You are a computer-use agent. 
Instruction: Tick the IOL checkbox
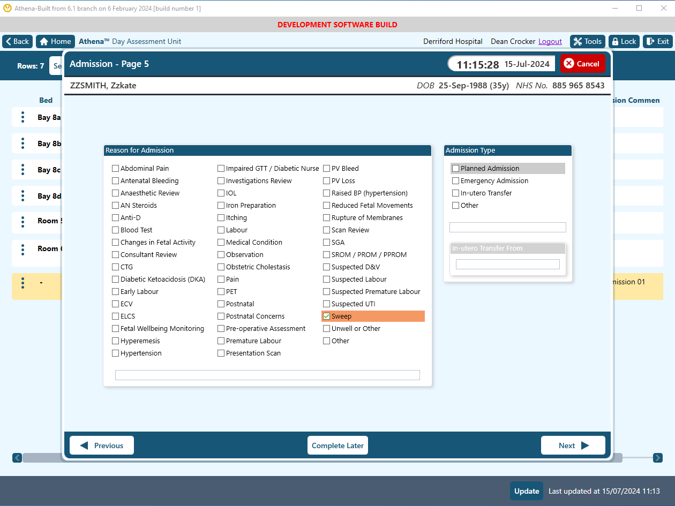coord(221,193)
